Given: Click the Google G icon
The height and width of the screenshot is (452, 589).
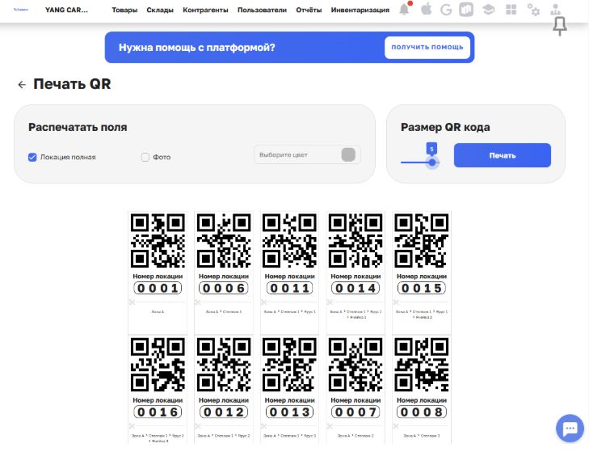Looking at the screenshot, I should click(446, 11).
